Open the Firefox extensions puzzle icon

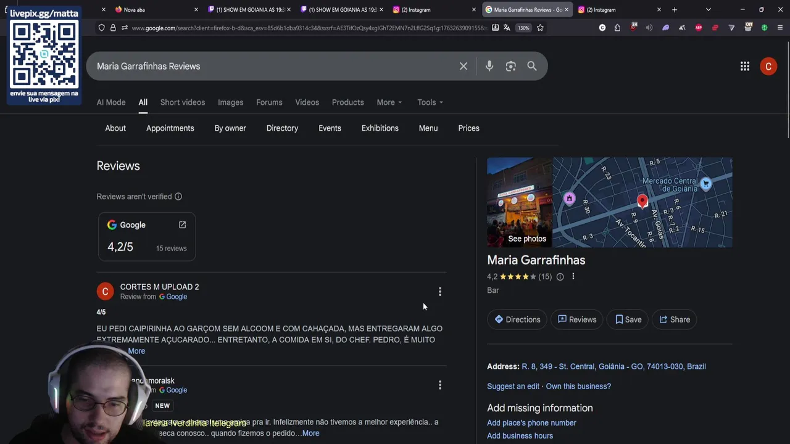pyautogui.click(x=617, y=28)
